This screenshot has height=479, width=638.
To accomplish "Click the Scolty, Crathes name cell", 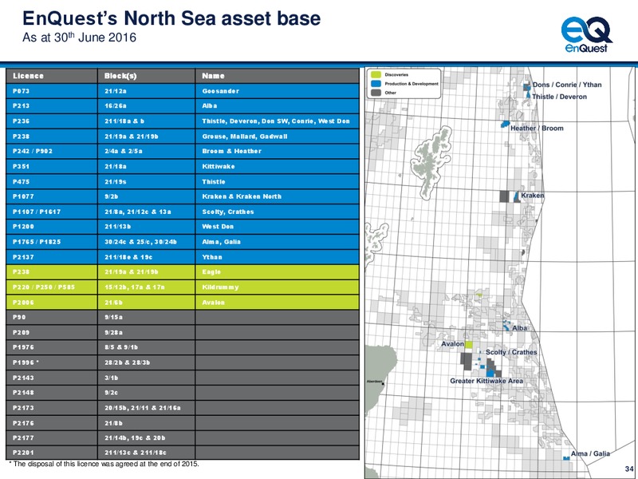I will pos(278,212).
